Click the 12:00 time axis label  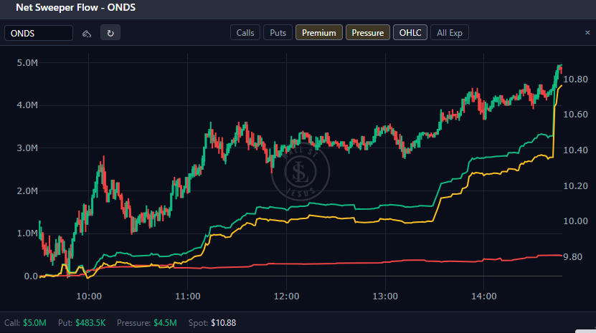[287, 296]
